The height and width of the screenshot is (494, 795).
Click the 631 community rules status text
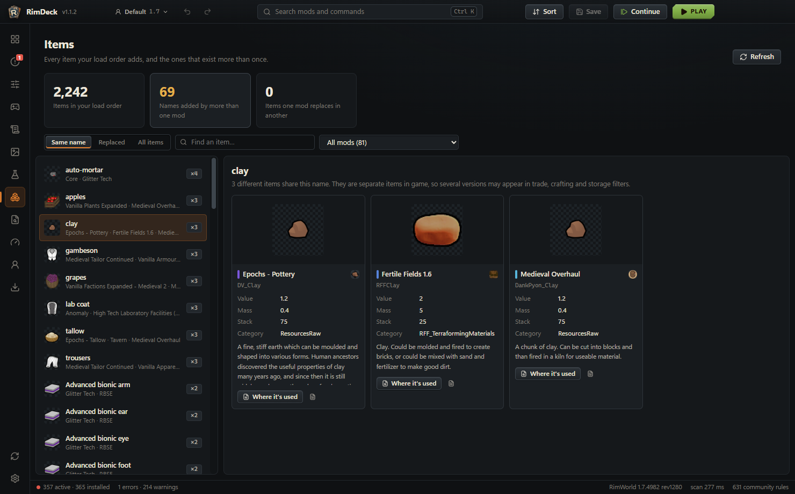click(761, 487)
